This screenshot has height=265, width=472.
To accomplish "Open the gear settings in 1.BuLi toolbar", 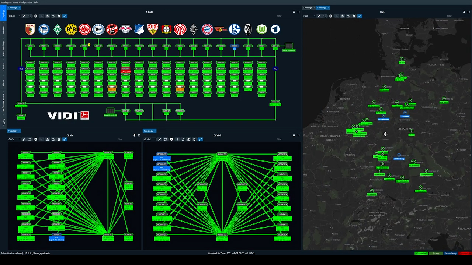I will (36, 16).
